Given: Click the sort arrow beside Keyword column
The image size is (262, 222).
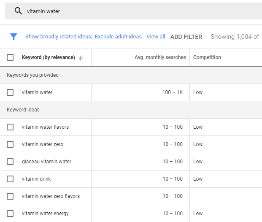Looking at the screenshot, I should coord(81,58).
